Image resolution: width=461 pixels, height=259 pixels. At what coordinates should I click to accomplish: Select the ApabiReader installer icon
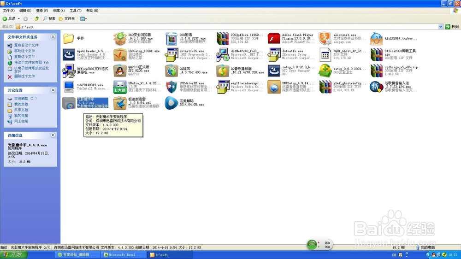69,55
